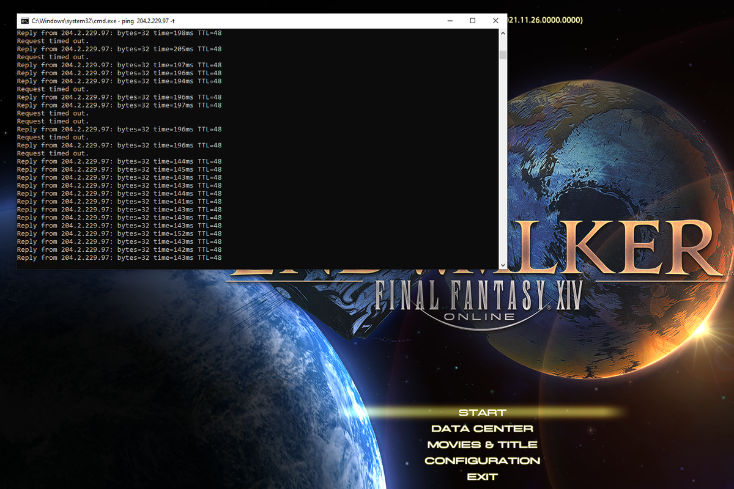Screen dimensions: 734x489
Task: Select MOVIES & TITLE option
Action: (x=482, y=444)
